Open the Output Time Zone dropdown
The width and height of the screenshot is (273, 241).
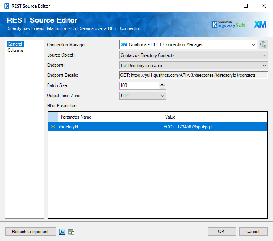(x=162, y=96)
